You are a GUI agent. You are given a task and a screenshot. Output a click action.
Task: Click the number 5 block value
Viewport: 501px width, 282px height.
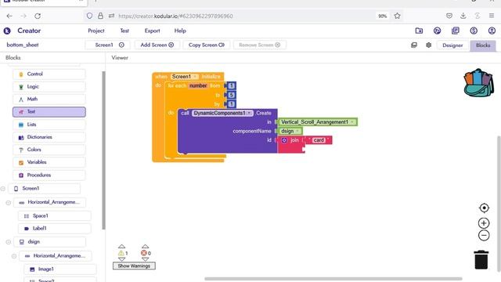tap(232, 95)
